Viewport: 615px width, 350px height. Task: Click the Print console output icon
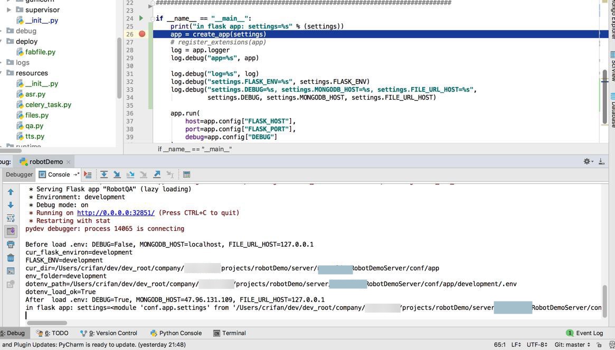(x=11, y=245)
